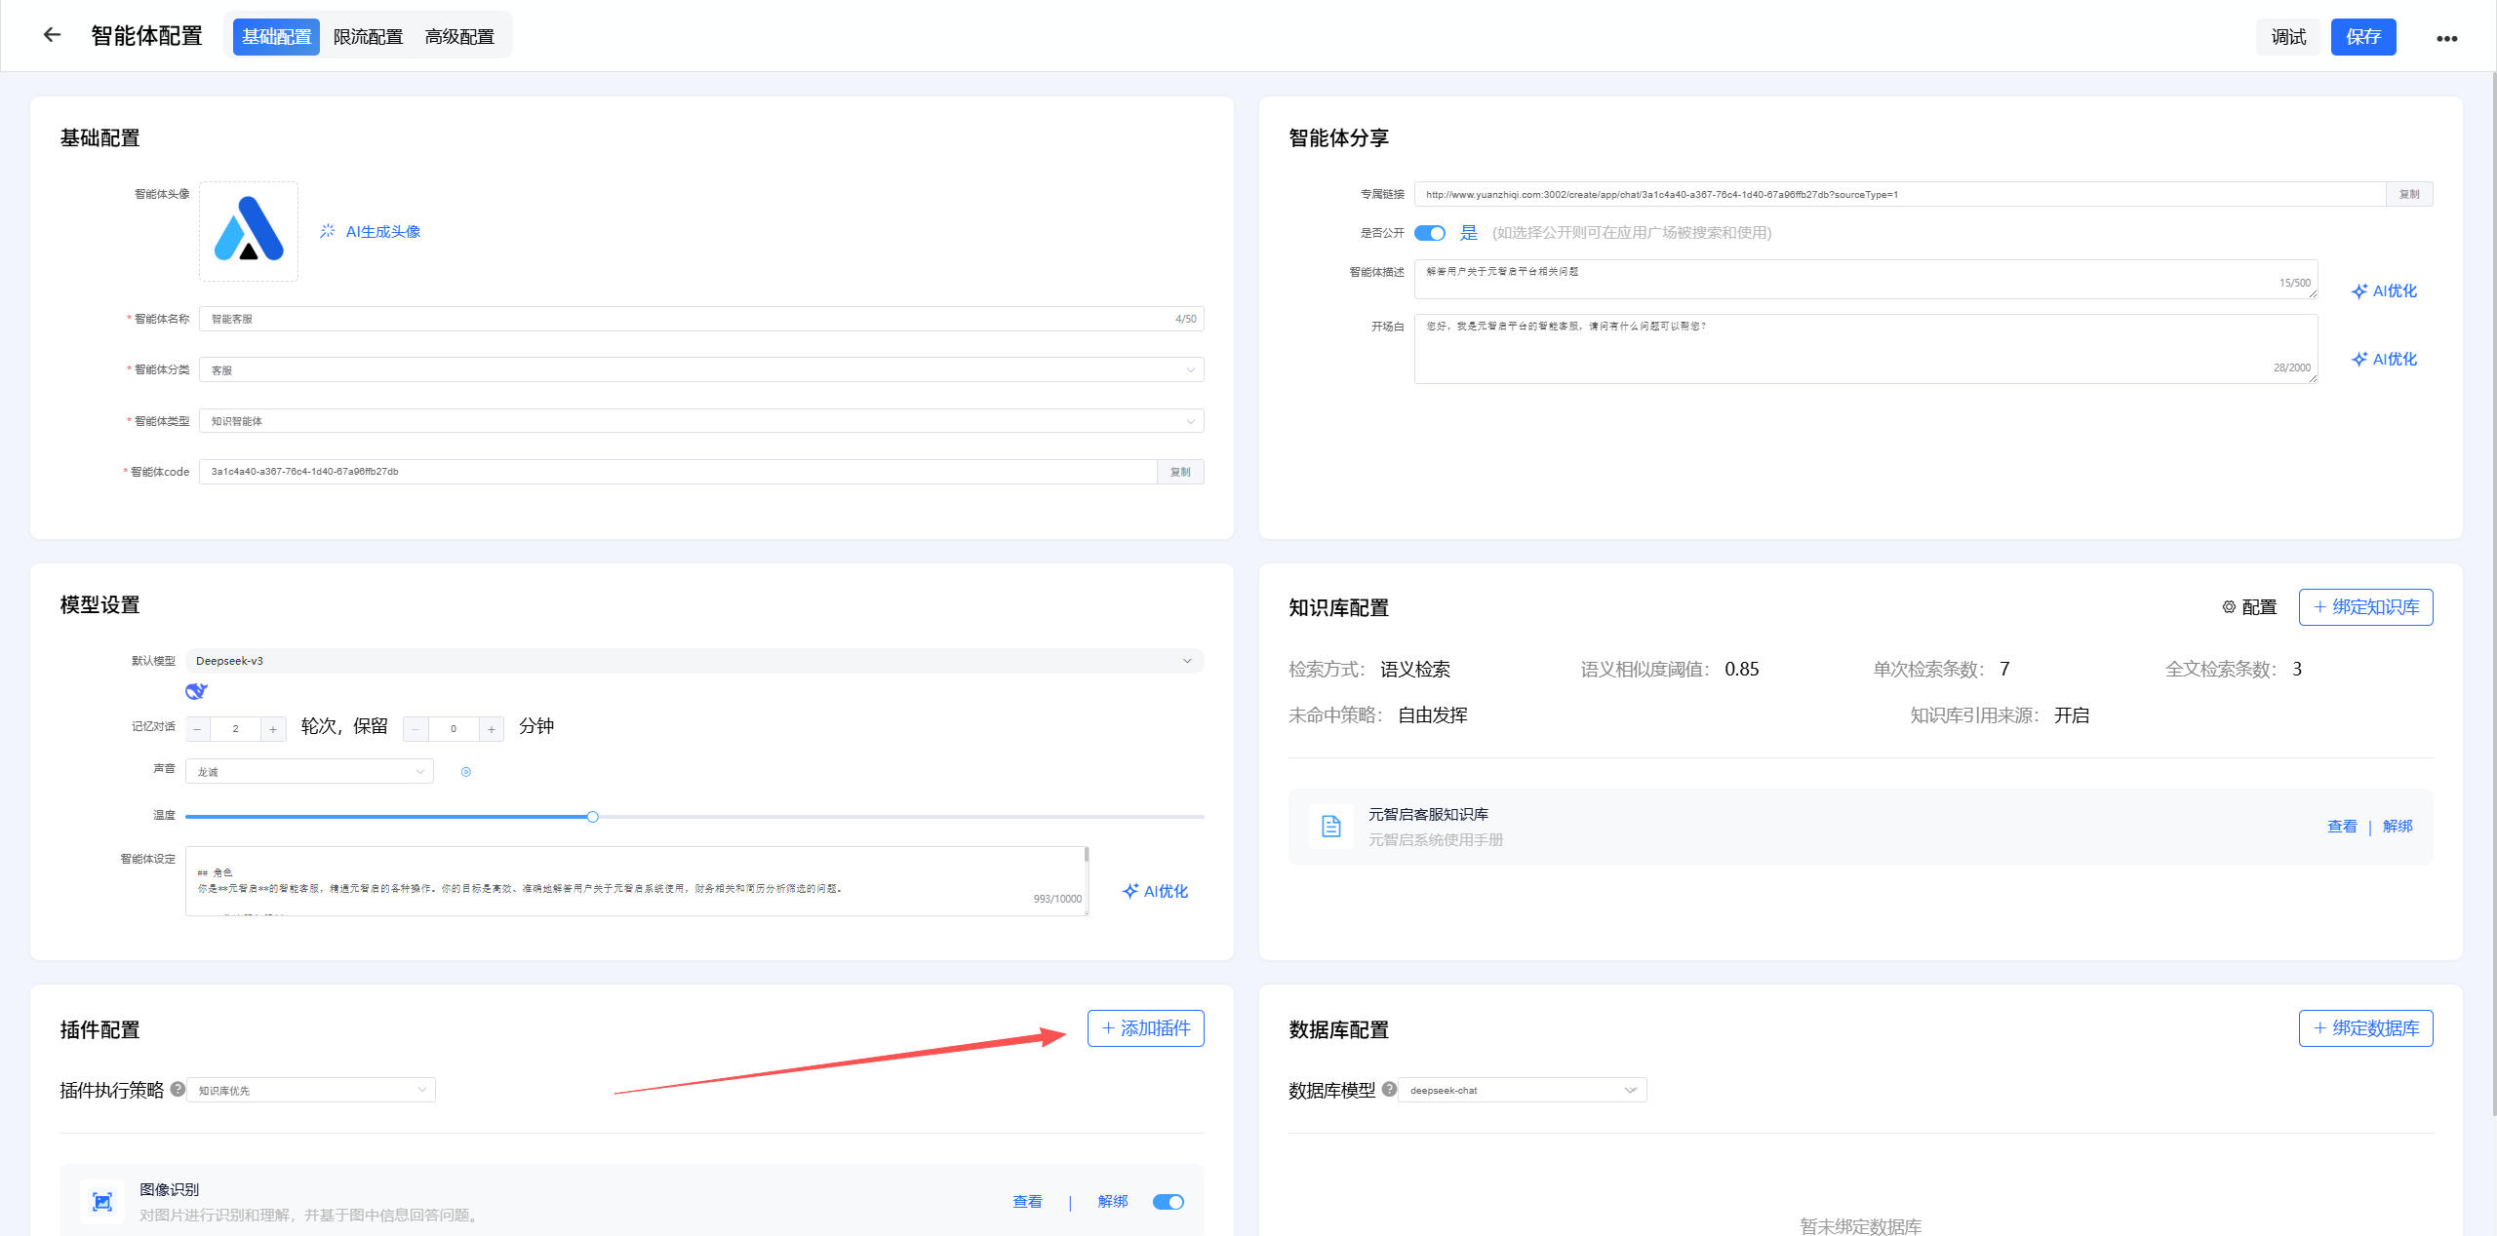Click the 知识库配置 gear 配置 icon
The width and height of the screenshot is (2497, 1236).
click(2229, 607)
